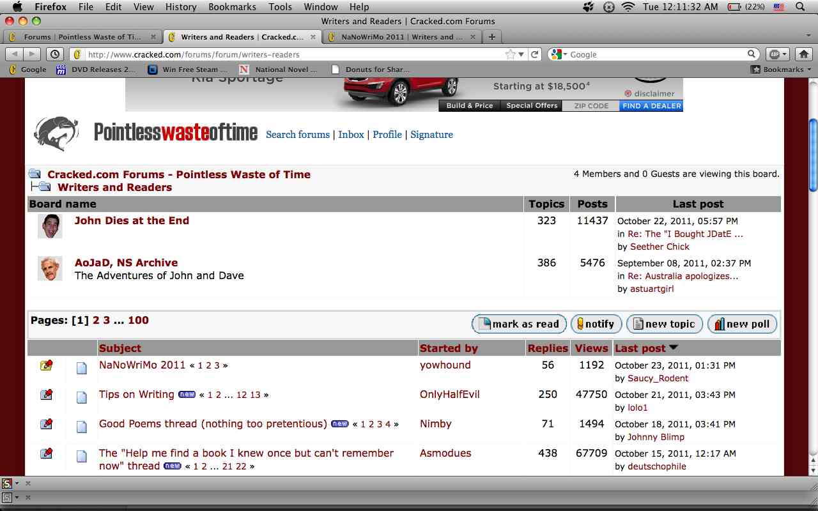Viewport: 818px width, 511px height.
Task: Click the new poll chart icon
Action: [718, 324]
